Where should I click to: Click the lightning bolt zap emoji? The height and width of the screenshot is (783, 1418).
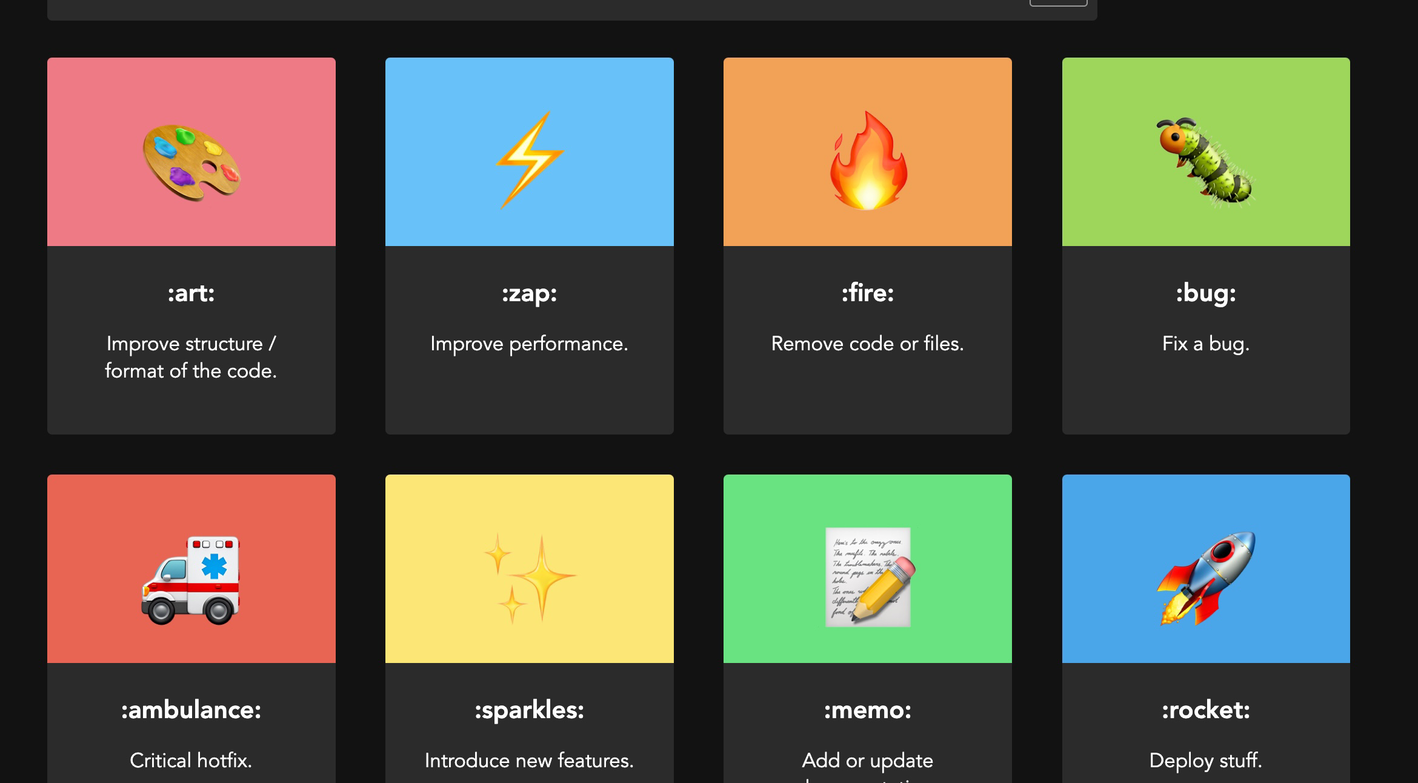[x=530, y=160]
